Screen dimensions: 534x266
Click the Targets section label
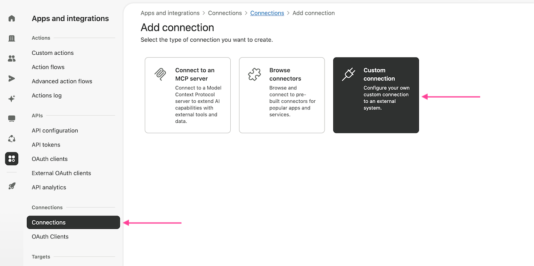pyautogui.click(x=41, y=257)
